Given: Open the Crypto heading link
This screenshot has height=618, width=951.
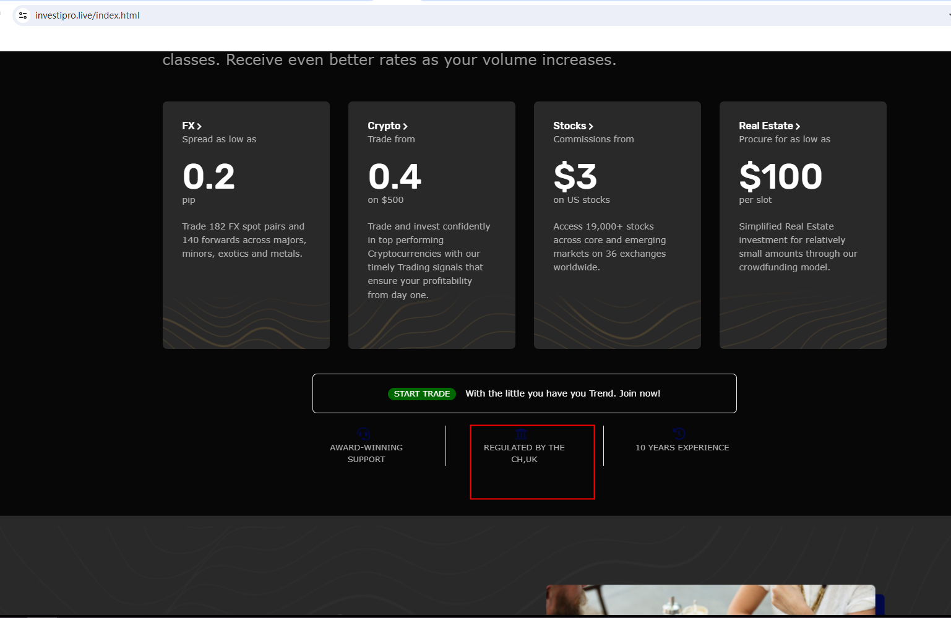Looking at the screenshot, I should click(387, 126).
